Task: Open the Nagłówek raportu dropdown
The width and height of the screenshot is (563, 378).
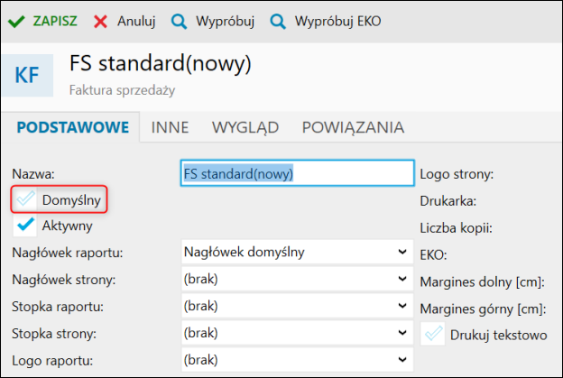Action: click(295, 253)
